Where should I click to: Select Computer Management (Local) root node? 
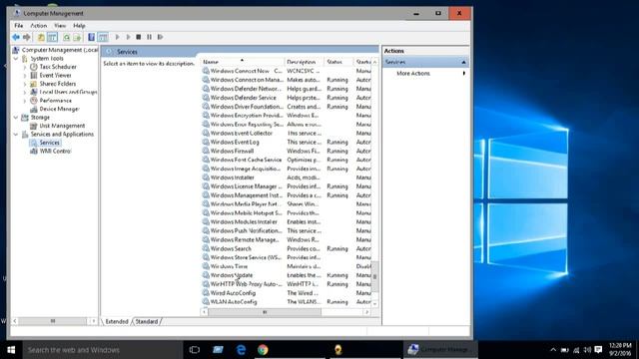coord(60,50)
